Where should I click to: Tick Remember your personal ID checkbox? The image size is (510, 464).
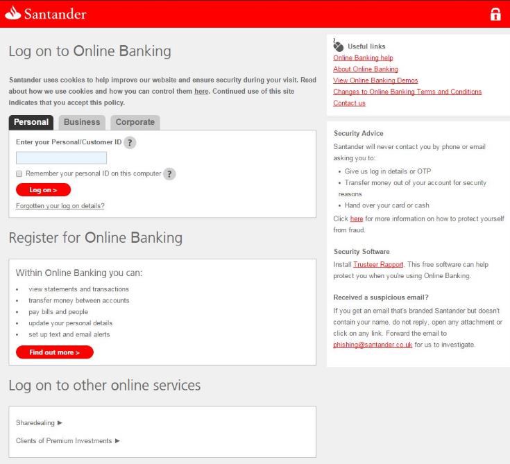pos(19,173)
